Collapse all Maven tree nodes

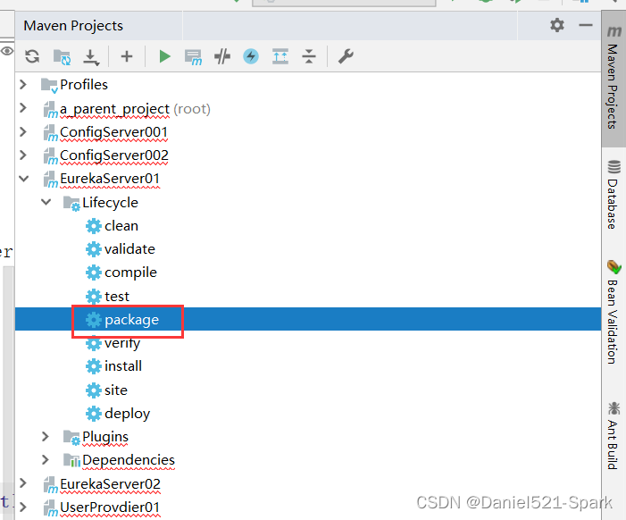309,56
